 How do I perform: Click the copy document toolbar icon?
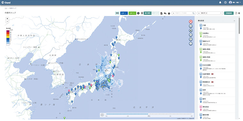(x=161, y=13)
